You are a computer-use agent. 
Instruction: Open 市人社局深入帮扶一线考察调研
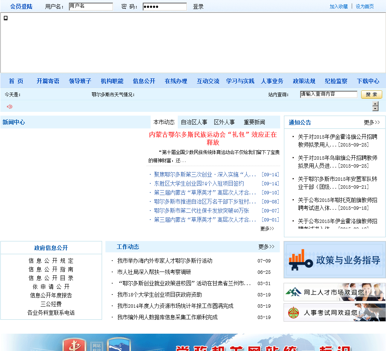click(x=154, y=272)
